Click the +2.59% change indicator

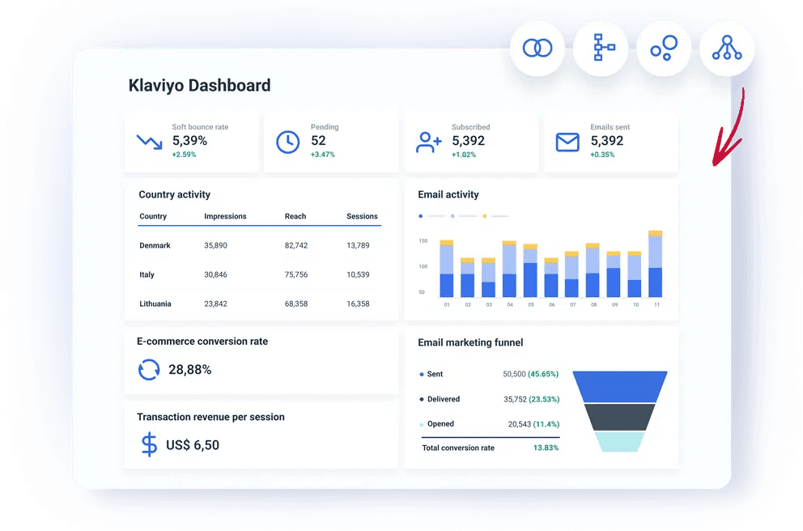(x=184, y=155)
